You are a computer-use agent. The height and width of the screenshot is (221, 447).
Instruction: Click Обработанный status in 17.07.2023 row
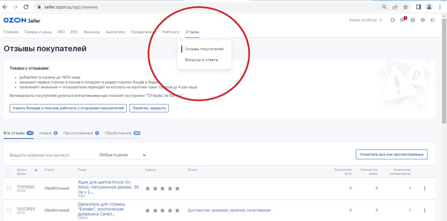57,188
